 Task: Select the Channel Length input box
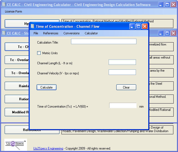(x=122, y=62)
